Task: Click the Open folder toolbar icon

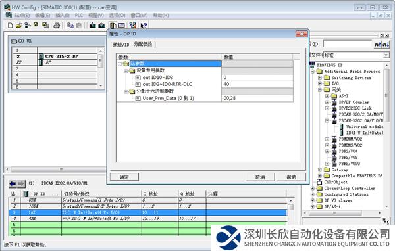Action: (19, 26)
